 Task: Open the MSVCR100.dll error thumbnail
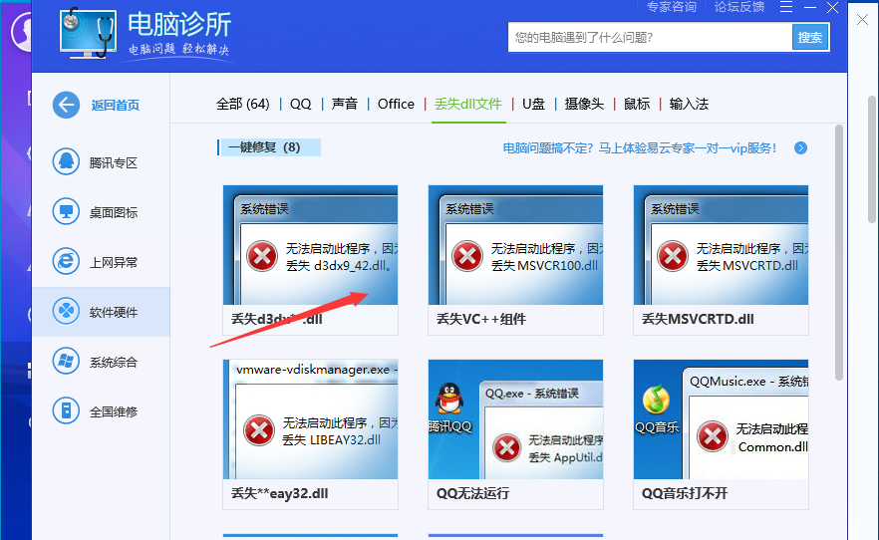pyautogui.click(x=516, y=245)
